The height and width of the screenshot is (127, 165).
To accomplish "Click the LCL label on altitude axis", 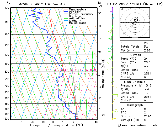I will pyautogui.click(x=103, y=115).
